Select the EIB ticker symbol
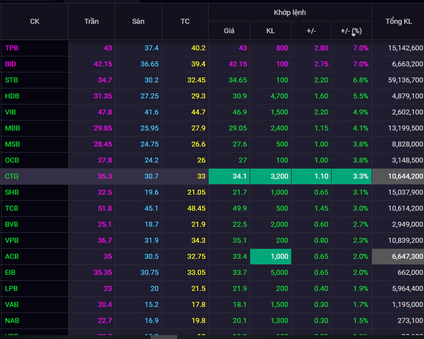 (11, 272)
